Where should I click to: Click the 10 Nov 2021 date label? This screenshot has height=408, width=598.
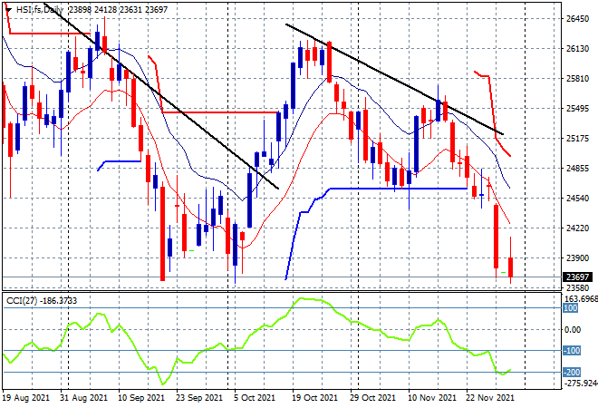click(x=431, y=398)
